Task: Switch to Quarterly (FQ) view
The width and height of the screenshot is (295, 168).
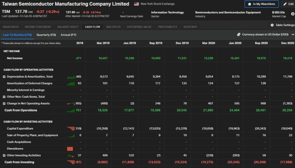Action: pyautogui.click(x=46, y=35)
